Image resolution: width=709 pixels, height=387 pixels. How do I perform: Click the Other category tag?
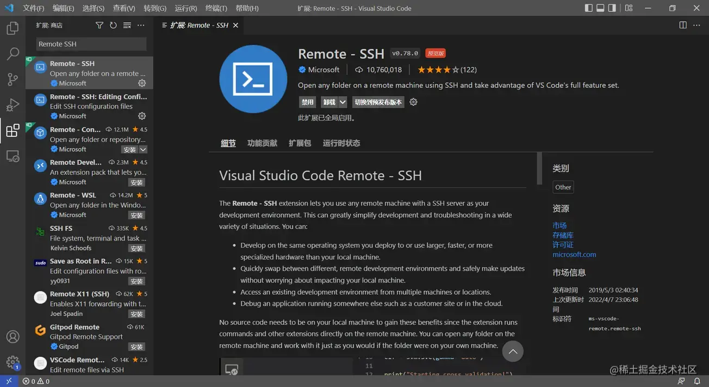[x=563, y=187]
